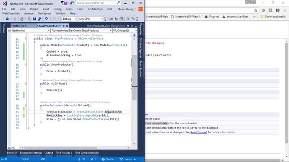The image size is (289, 162).
Task: Open the Undo history dropdown arrow
Action: pyautogui.click(x=50, y=19)
